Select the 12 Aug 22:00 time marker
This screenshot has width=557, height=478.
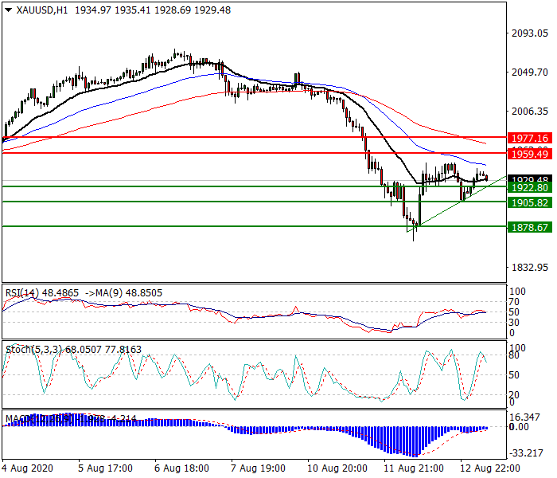[x=490, y=468]
